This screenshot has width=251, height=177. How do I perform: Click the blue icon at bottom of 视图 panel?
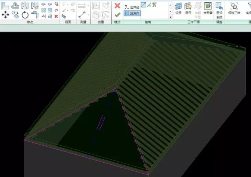pos(64,16)
